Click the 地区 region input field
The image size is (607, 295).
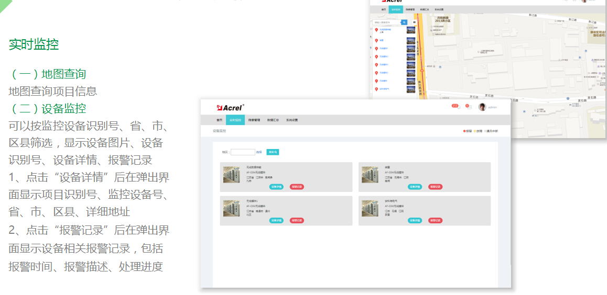(x=243, y=152)
